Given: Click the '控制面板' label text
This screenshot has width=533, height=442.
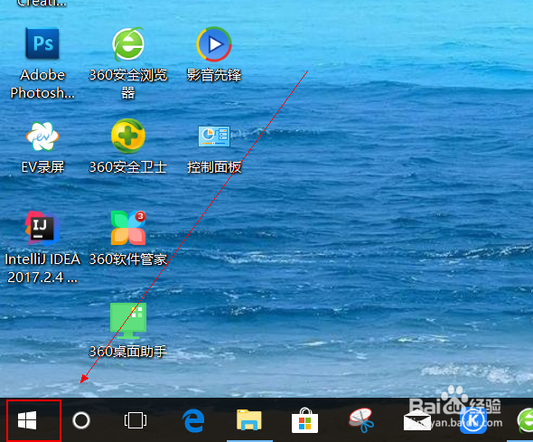Looking at the screenshot, I should click(214, 167).
